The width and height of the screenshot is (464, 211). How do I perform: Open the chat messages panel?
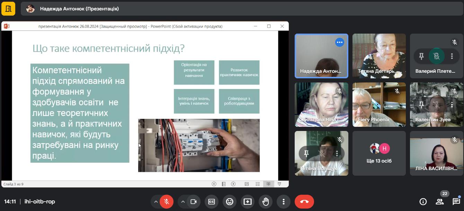tap(456, 202)
